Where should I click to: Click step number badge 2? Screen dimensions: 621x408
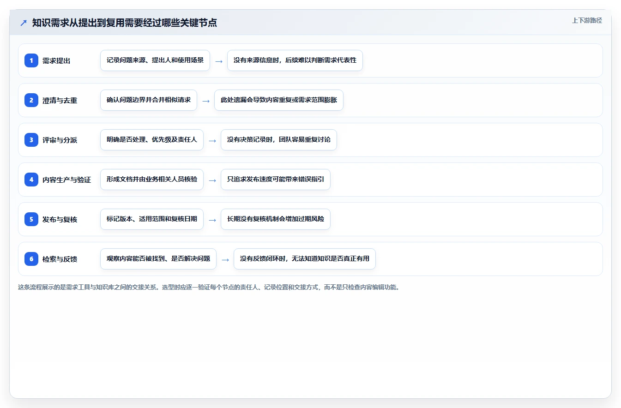31,100
